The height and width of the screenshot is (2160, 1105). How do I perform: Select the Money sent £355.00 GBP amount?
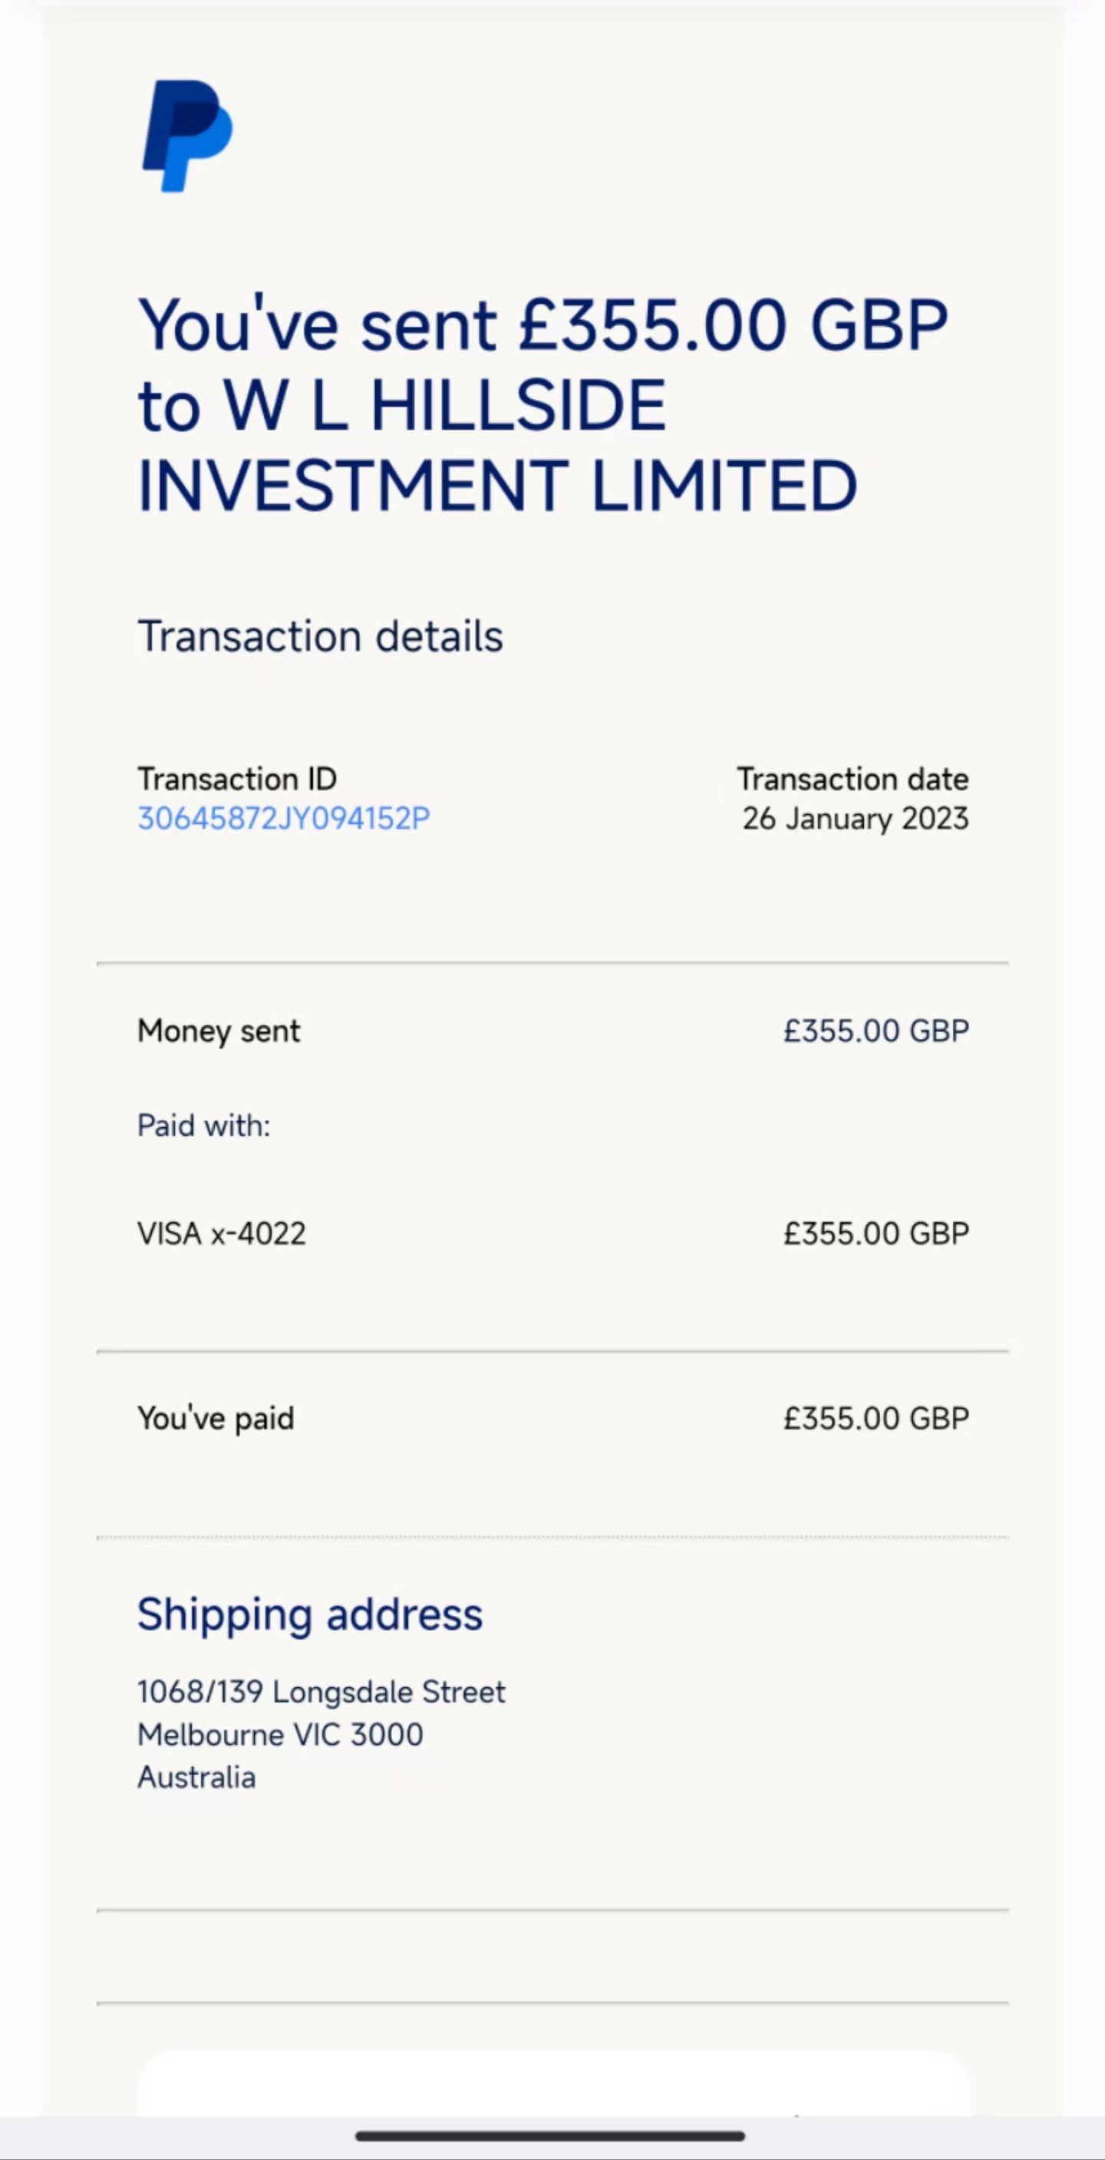876,1031
